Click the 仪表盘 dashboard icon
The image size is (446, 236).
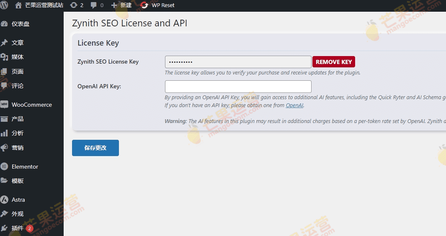click(4, 24)
